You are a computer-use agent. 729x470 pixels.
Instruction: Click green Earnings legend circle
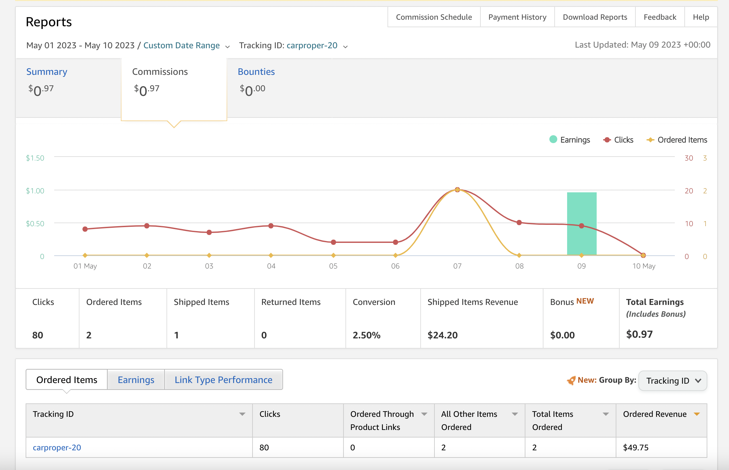coord(553,139)
